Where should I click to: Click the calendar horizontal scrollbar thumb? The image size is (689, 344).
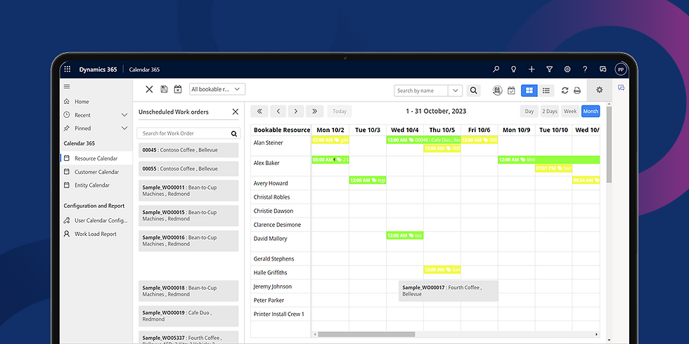click(x=366, y=334)
